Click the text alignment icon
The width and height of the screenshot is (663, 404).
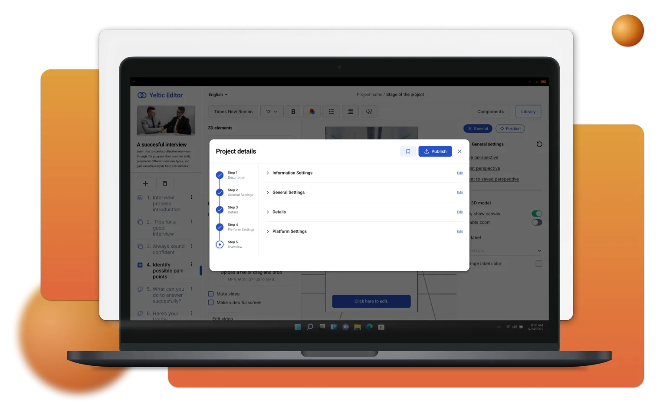tap(350, 112)
